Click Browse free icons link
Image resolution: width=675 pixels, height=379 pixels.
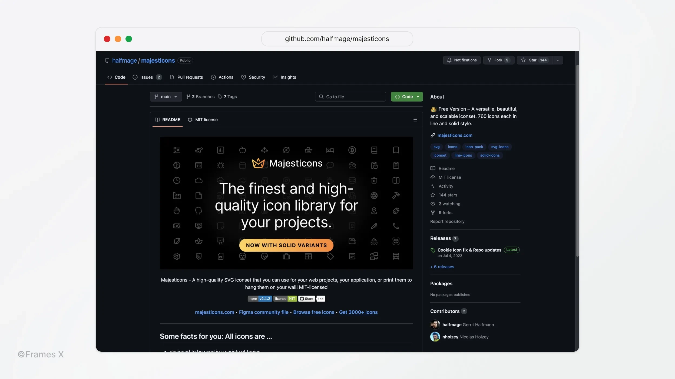click(313, 312)
